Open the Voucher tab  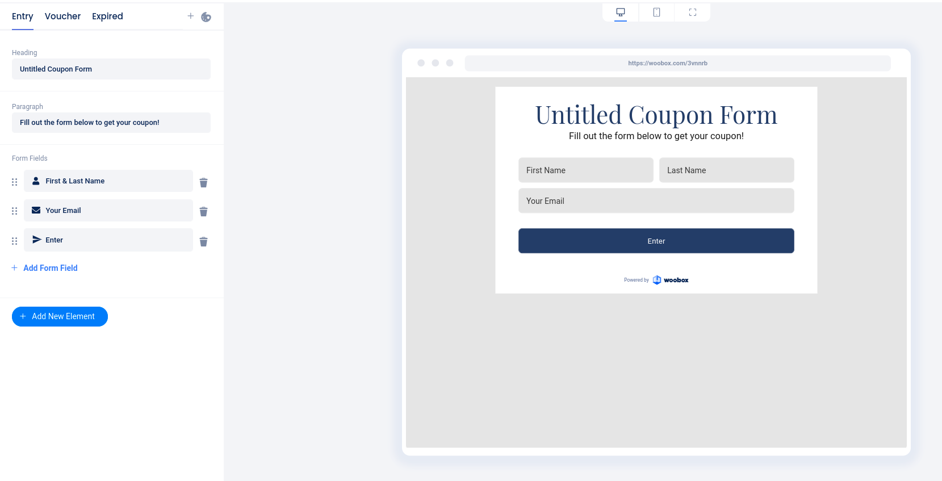(x=62, y=16)
